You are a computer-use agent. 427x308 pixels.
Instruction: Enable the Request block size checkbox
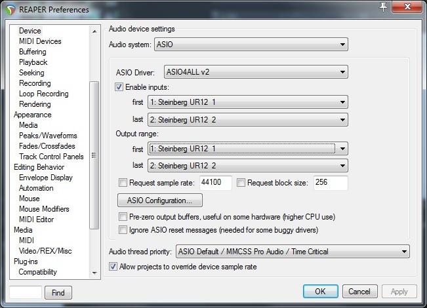tap(241, 183)
